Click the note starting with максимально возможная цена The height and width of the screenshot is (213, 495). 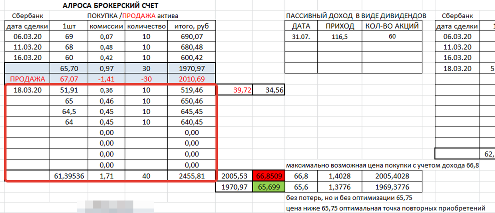[382, 165]
